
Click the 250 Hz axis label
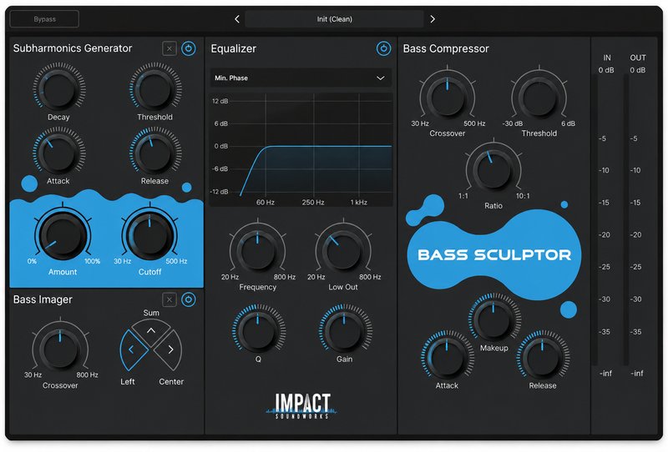313,202
